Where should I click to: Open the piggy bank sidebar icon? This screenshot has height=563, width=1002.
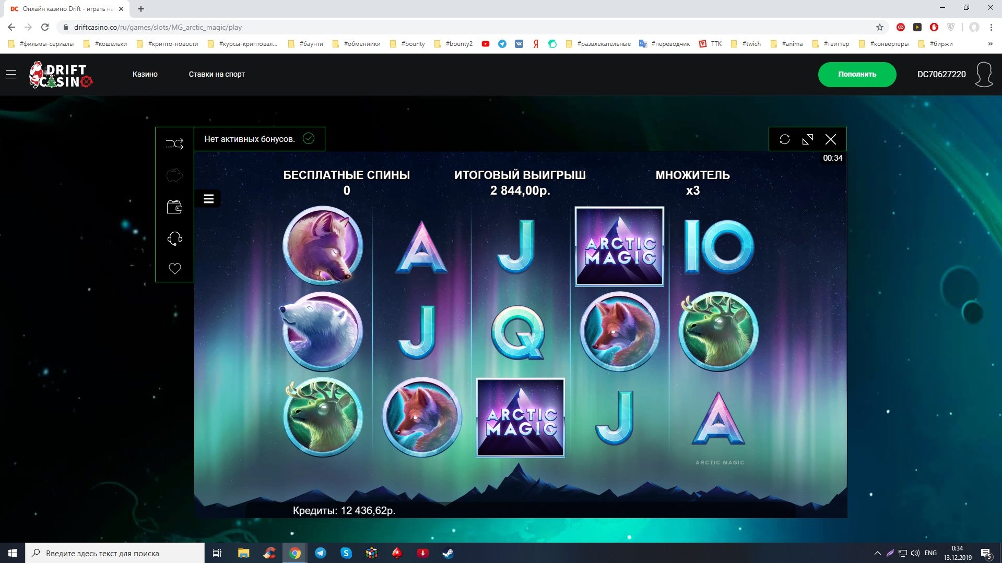pos(174,175)
